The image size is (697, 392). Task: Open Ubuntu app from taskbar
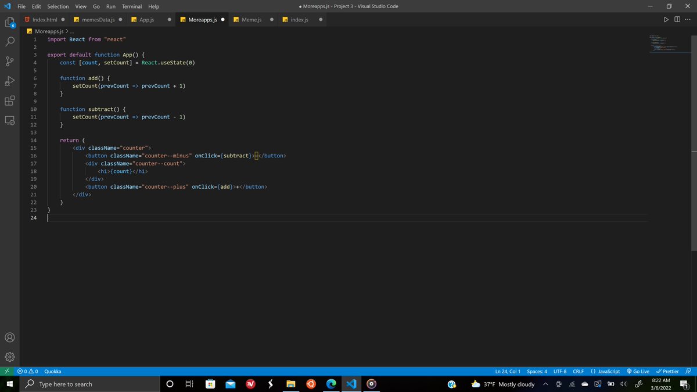click(311, 384)
